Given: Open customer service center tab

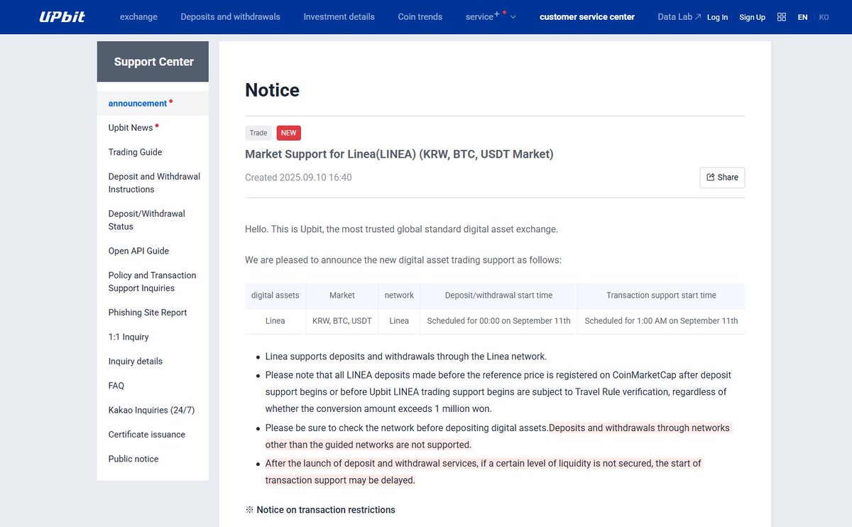Looking at the screenshot, I should coord(587,16).
